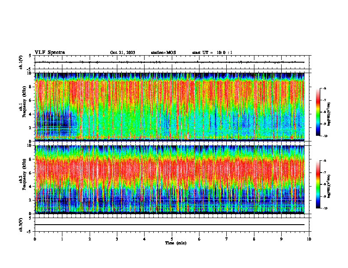348x268 pixels.
Task: Click the time axis tick label '6'
Action: coord(199,239)
